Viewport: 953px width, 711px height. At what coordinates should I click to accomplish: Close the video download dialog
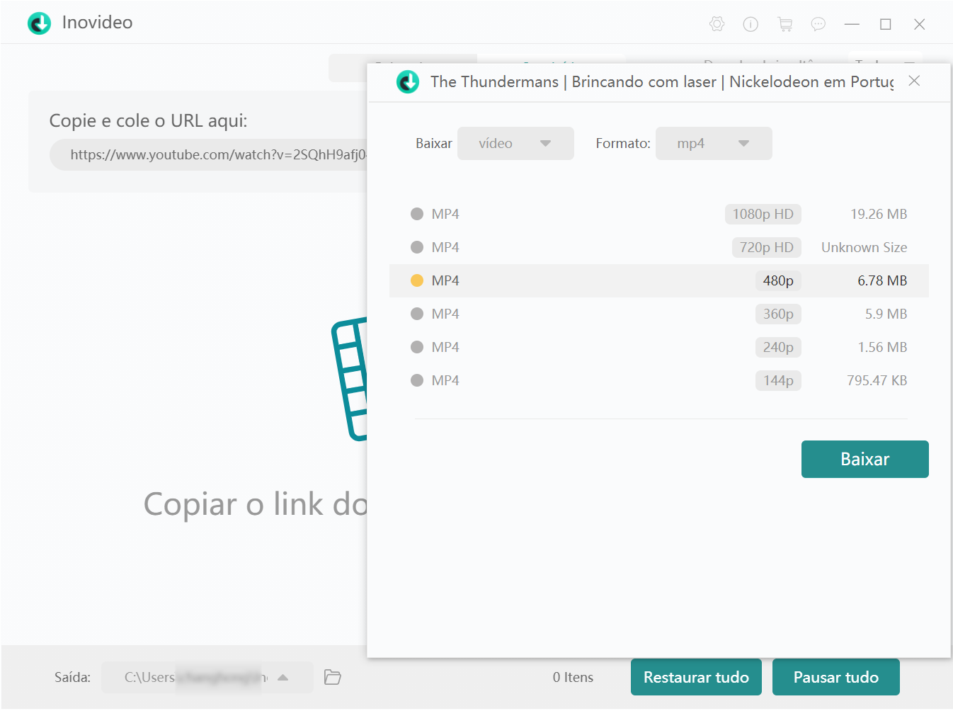pyautogui.click(x=914, y=81)
